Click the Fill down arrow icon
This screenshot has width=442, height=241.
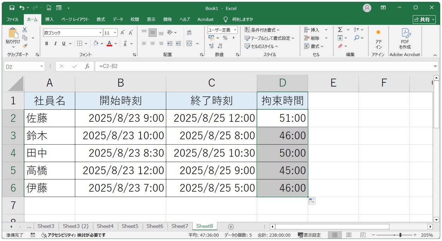click(340, 38)
